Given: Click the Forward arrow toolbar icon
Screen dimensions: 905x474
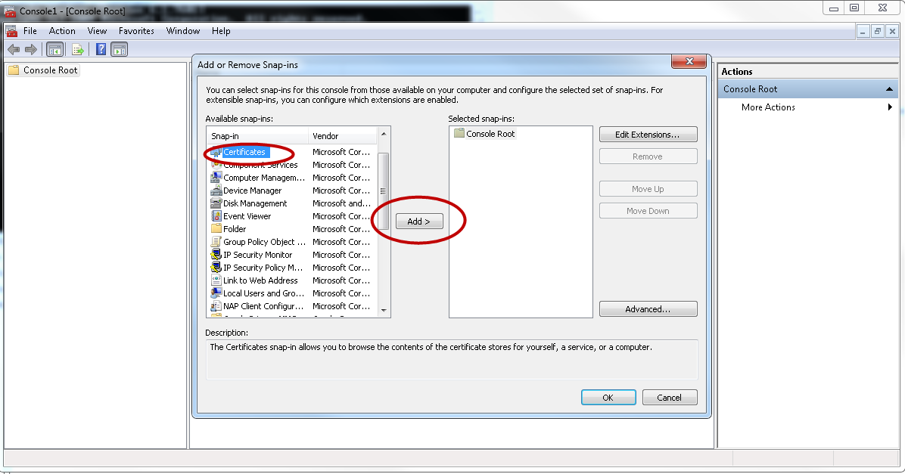Looking at the screenshot, I should [31, 50].
